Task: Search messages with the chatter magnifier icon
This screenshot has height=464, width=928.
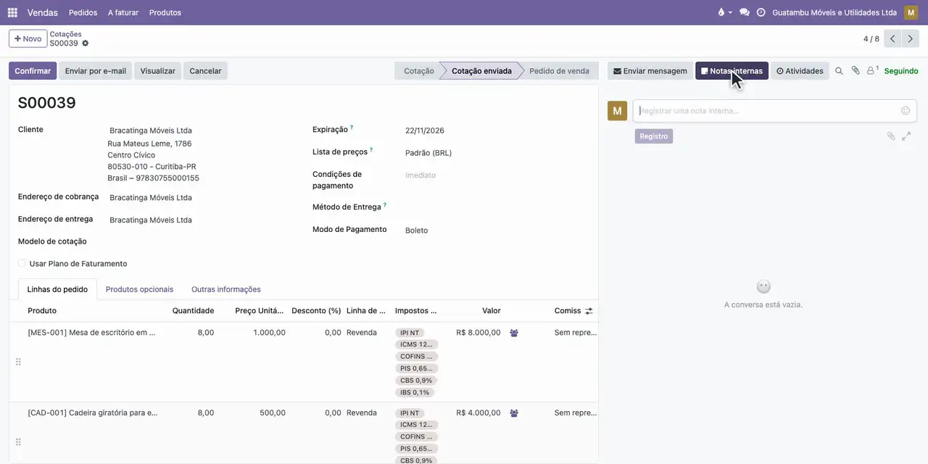Action: pyautogui.click(x=839, y=71)
